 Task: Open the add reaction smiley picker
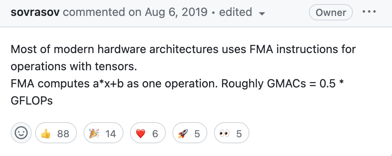[21, 133]
